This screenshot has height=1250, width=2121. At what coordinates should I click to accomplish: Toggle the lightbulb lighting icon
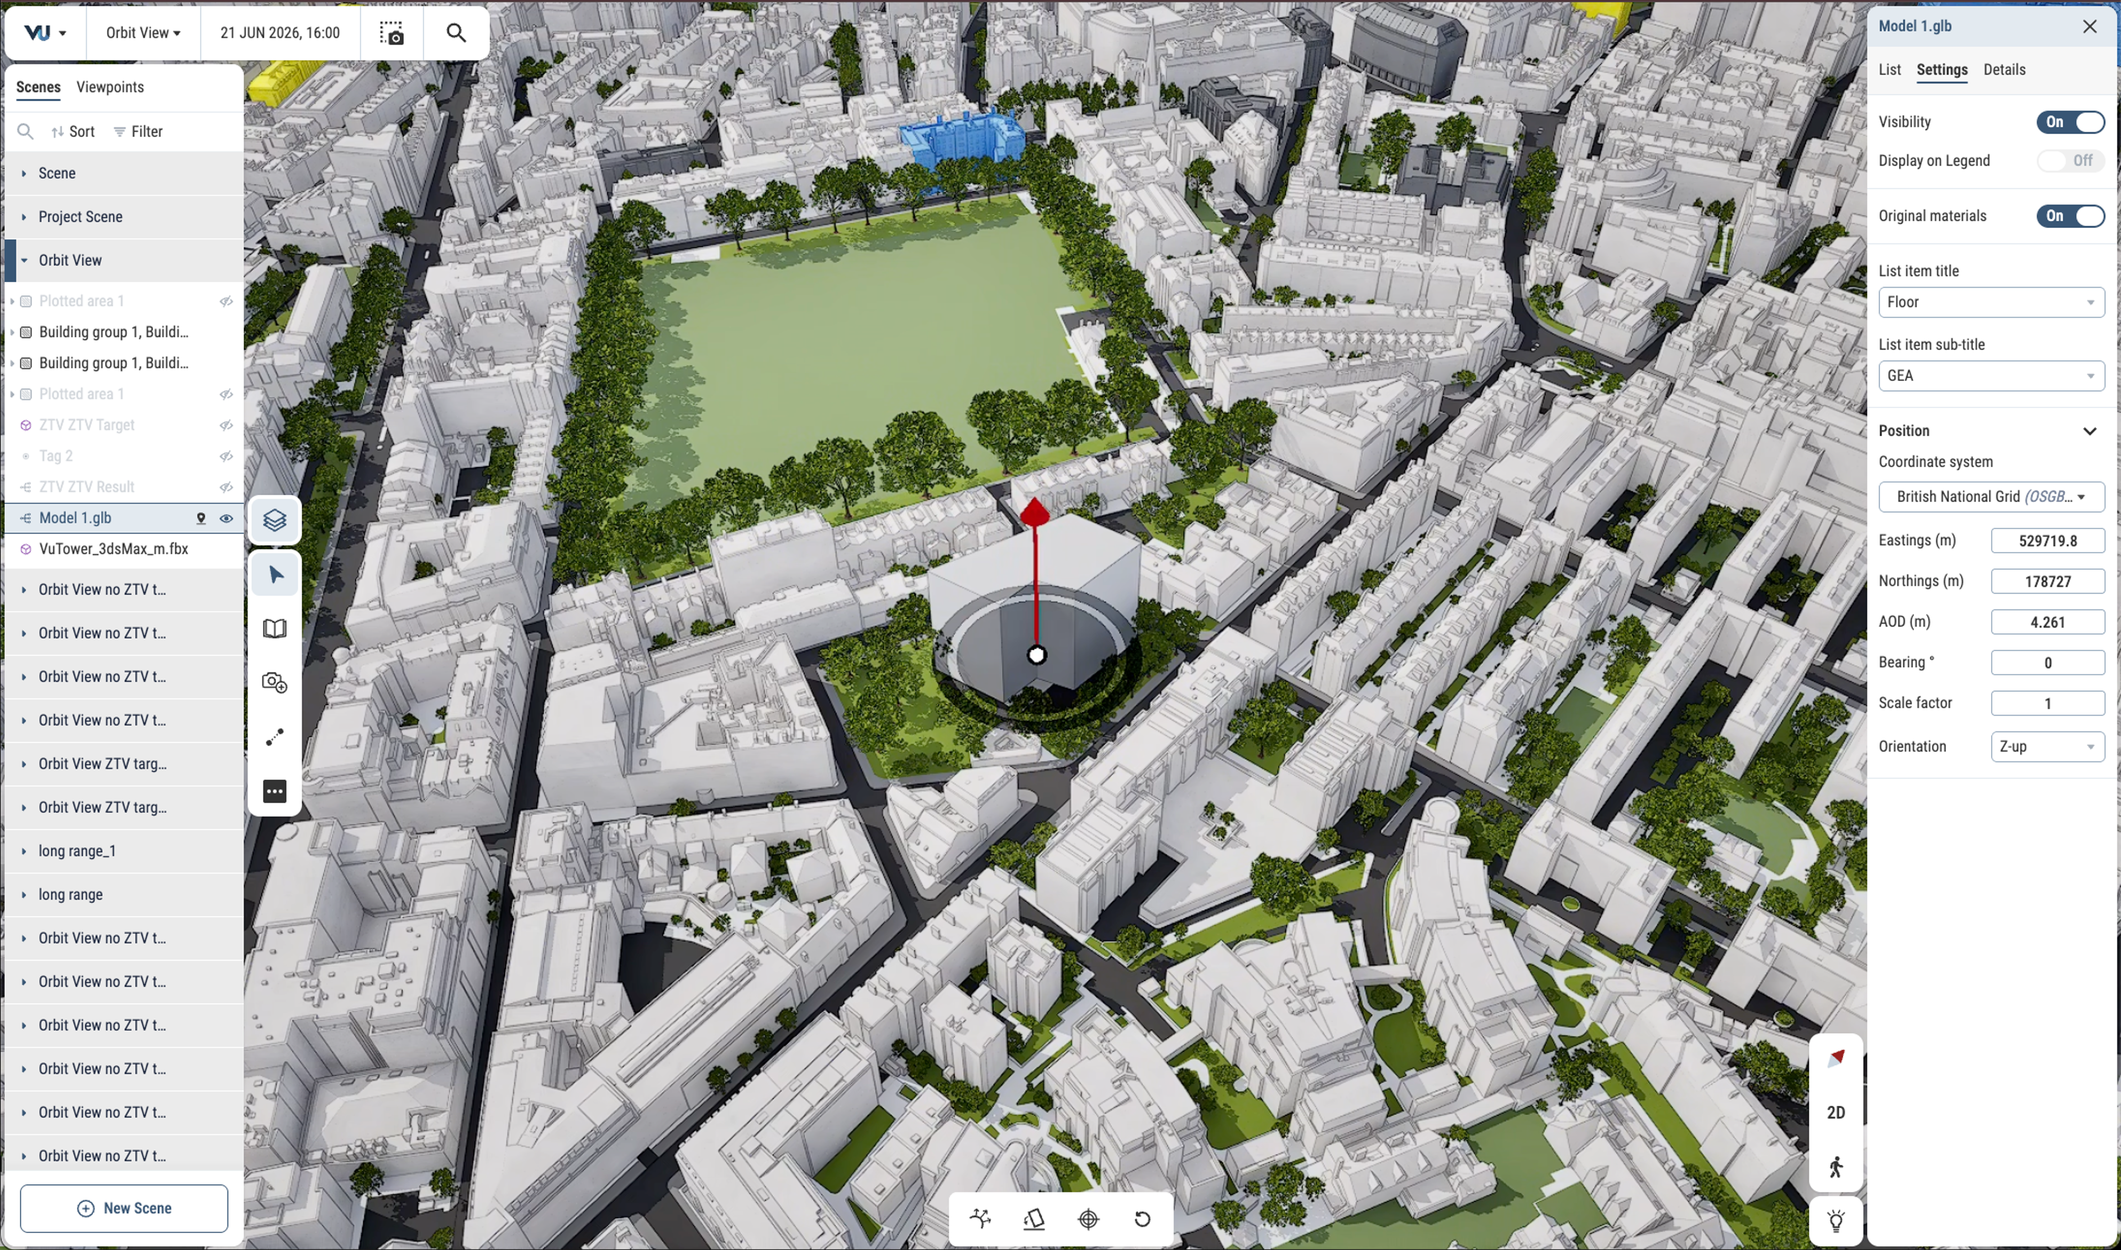pyautogui.click(x=1836, y=1221)
